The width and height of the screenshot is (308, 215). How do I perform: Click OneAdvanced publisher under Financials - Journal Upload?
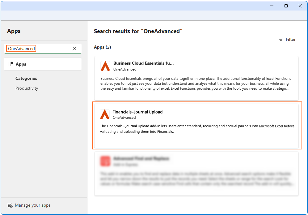(124, 118)
